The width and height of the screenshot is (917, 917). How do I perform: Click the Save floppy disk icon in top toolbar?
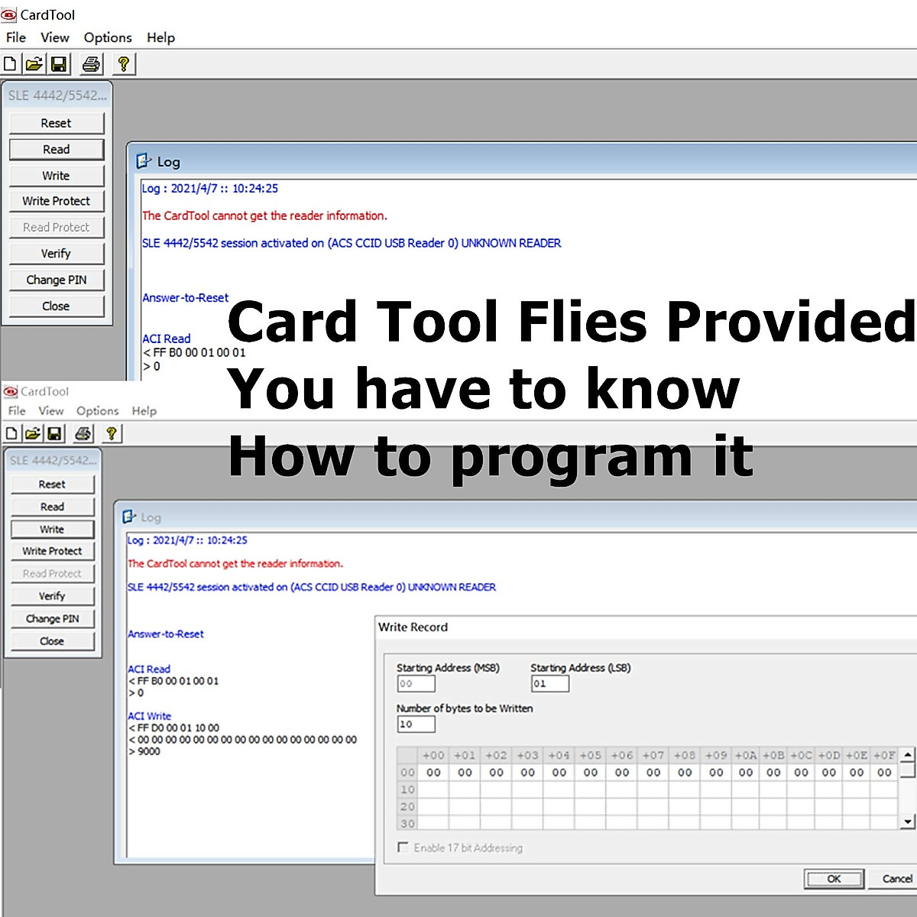(59, 64)
